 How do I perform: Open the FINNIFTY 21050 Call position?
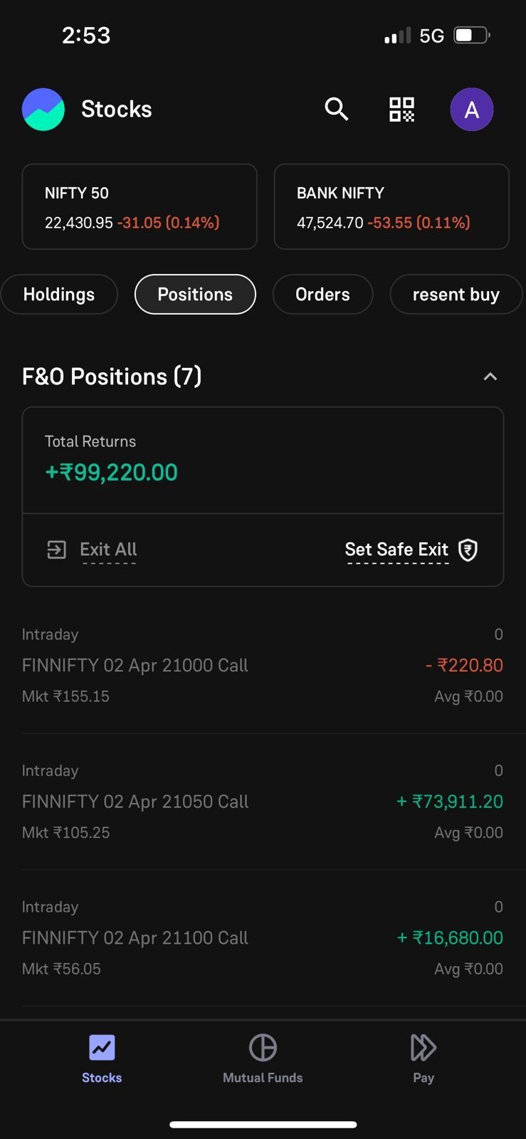[x=263, y=802]
